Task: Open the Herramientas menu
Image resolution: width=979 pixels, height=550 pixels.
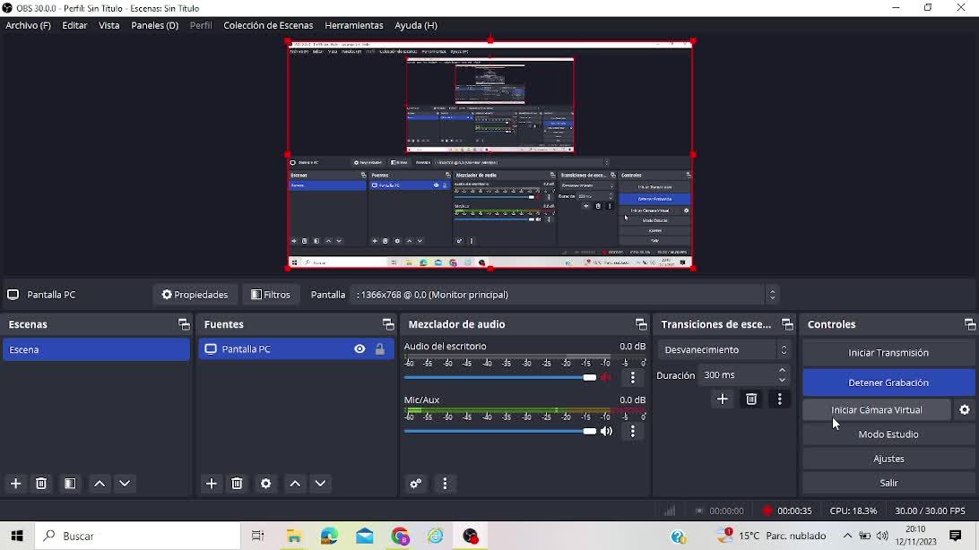Action: (353, 26)
